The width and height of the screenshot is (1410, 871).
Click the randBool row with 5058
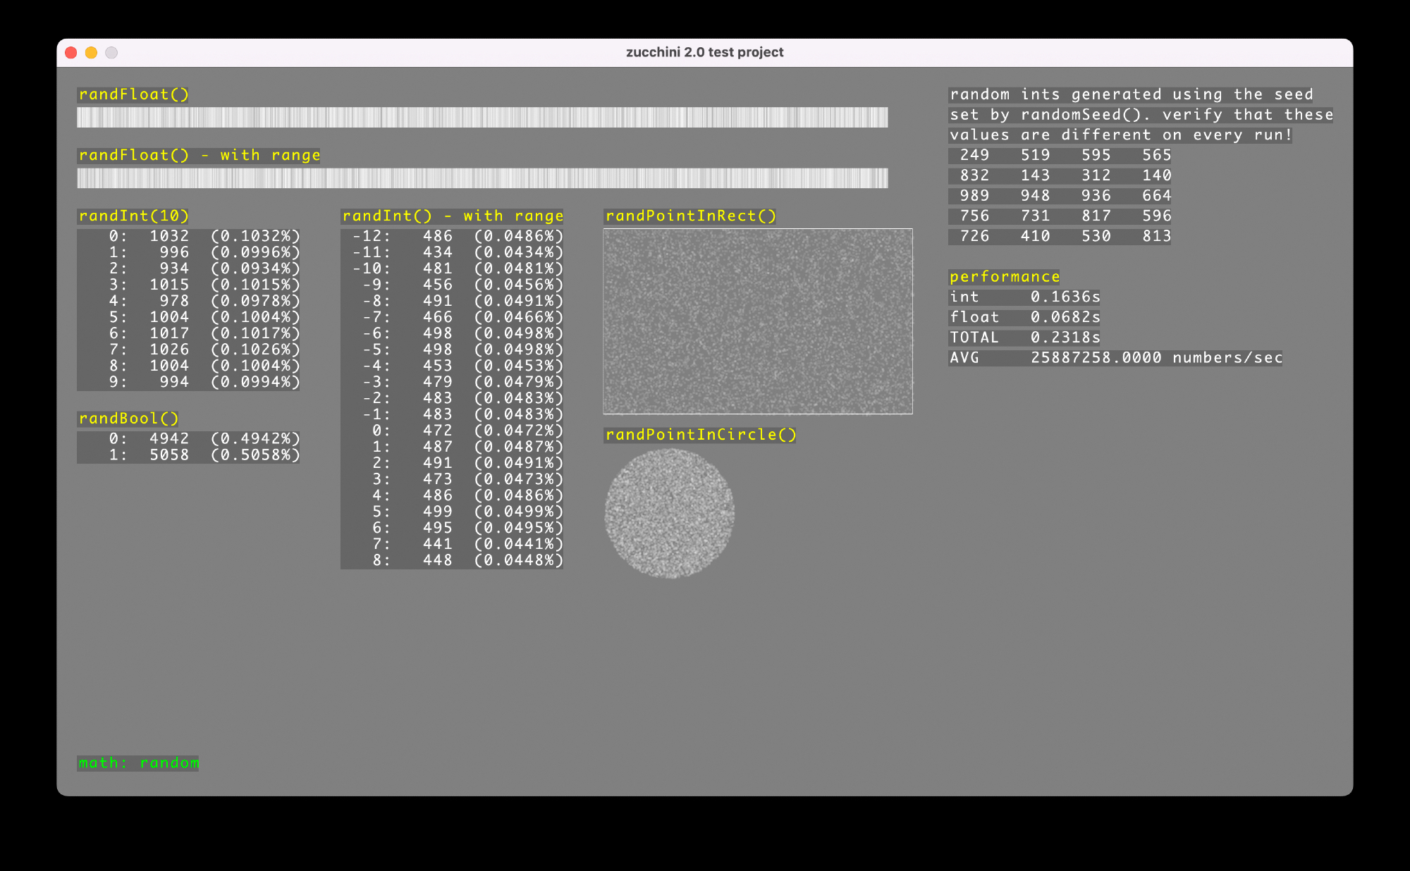tap(188, 455)
